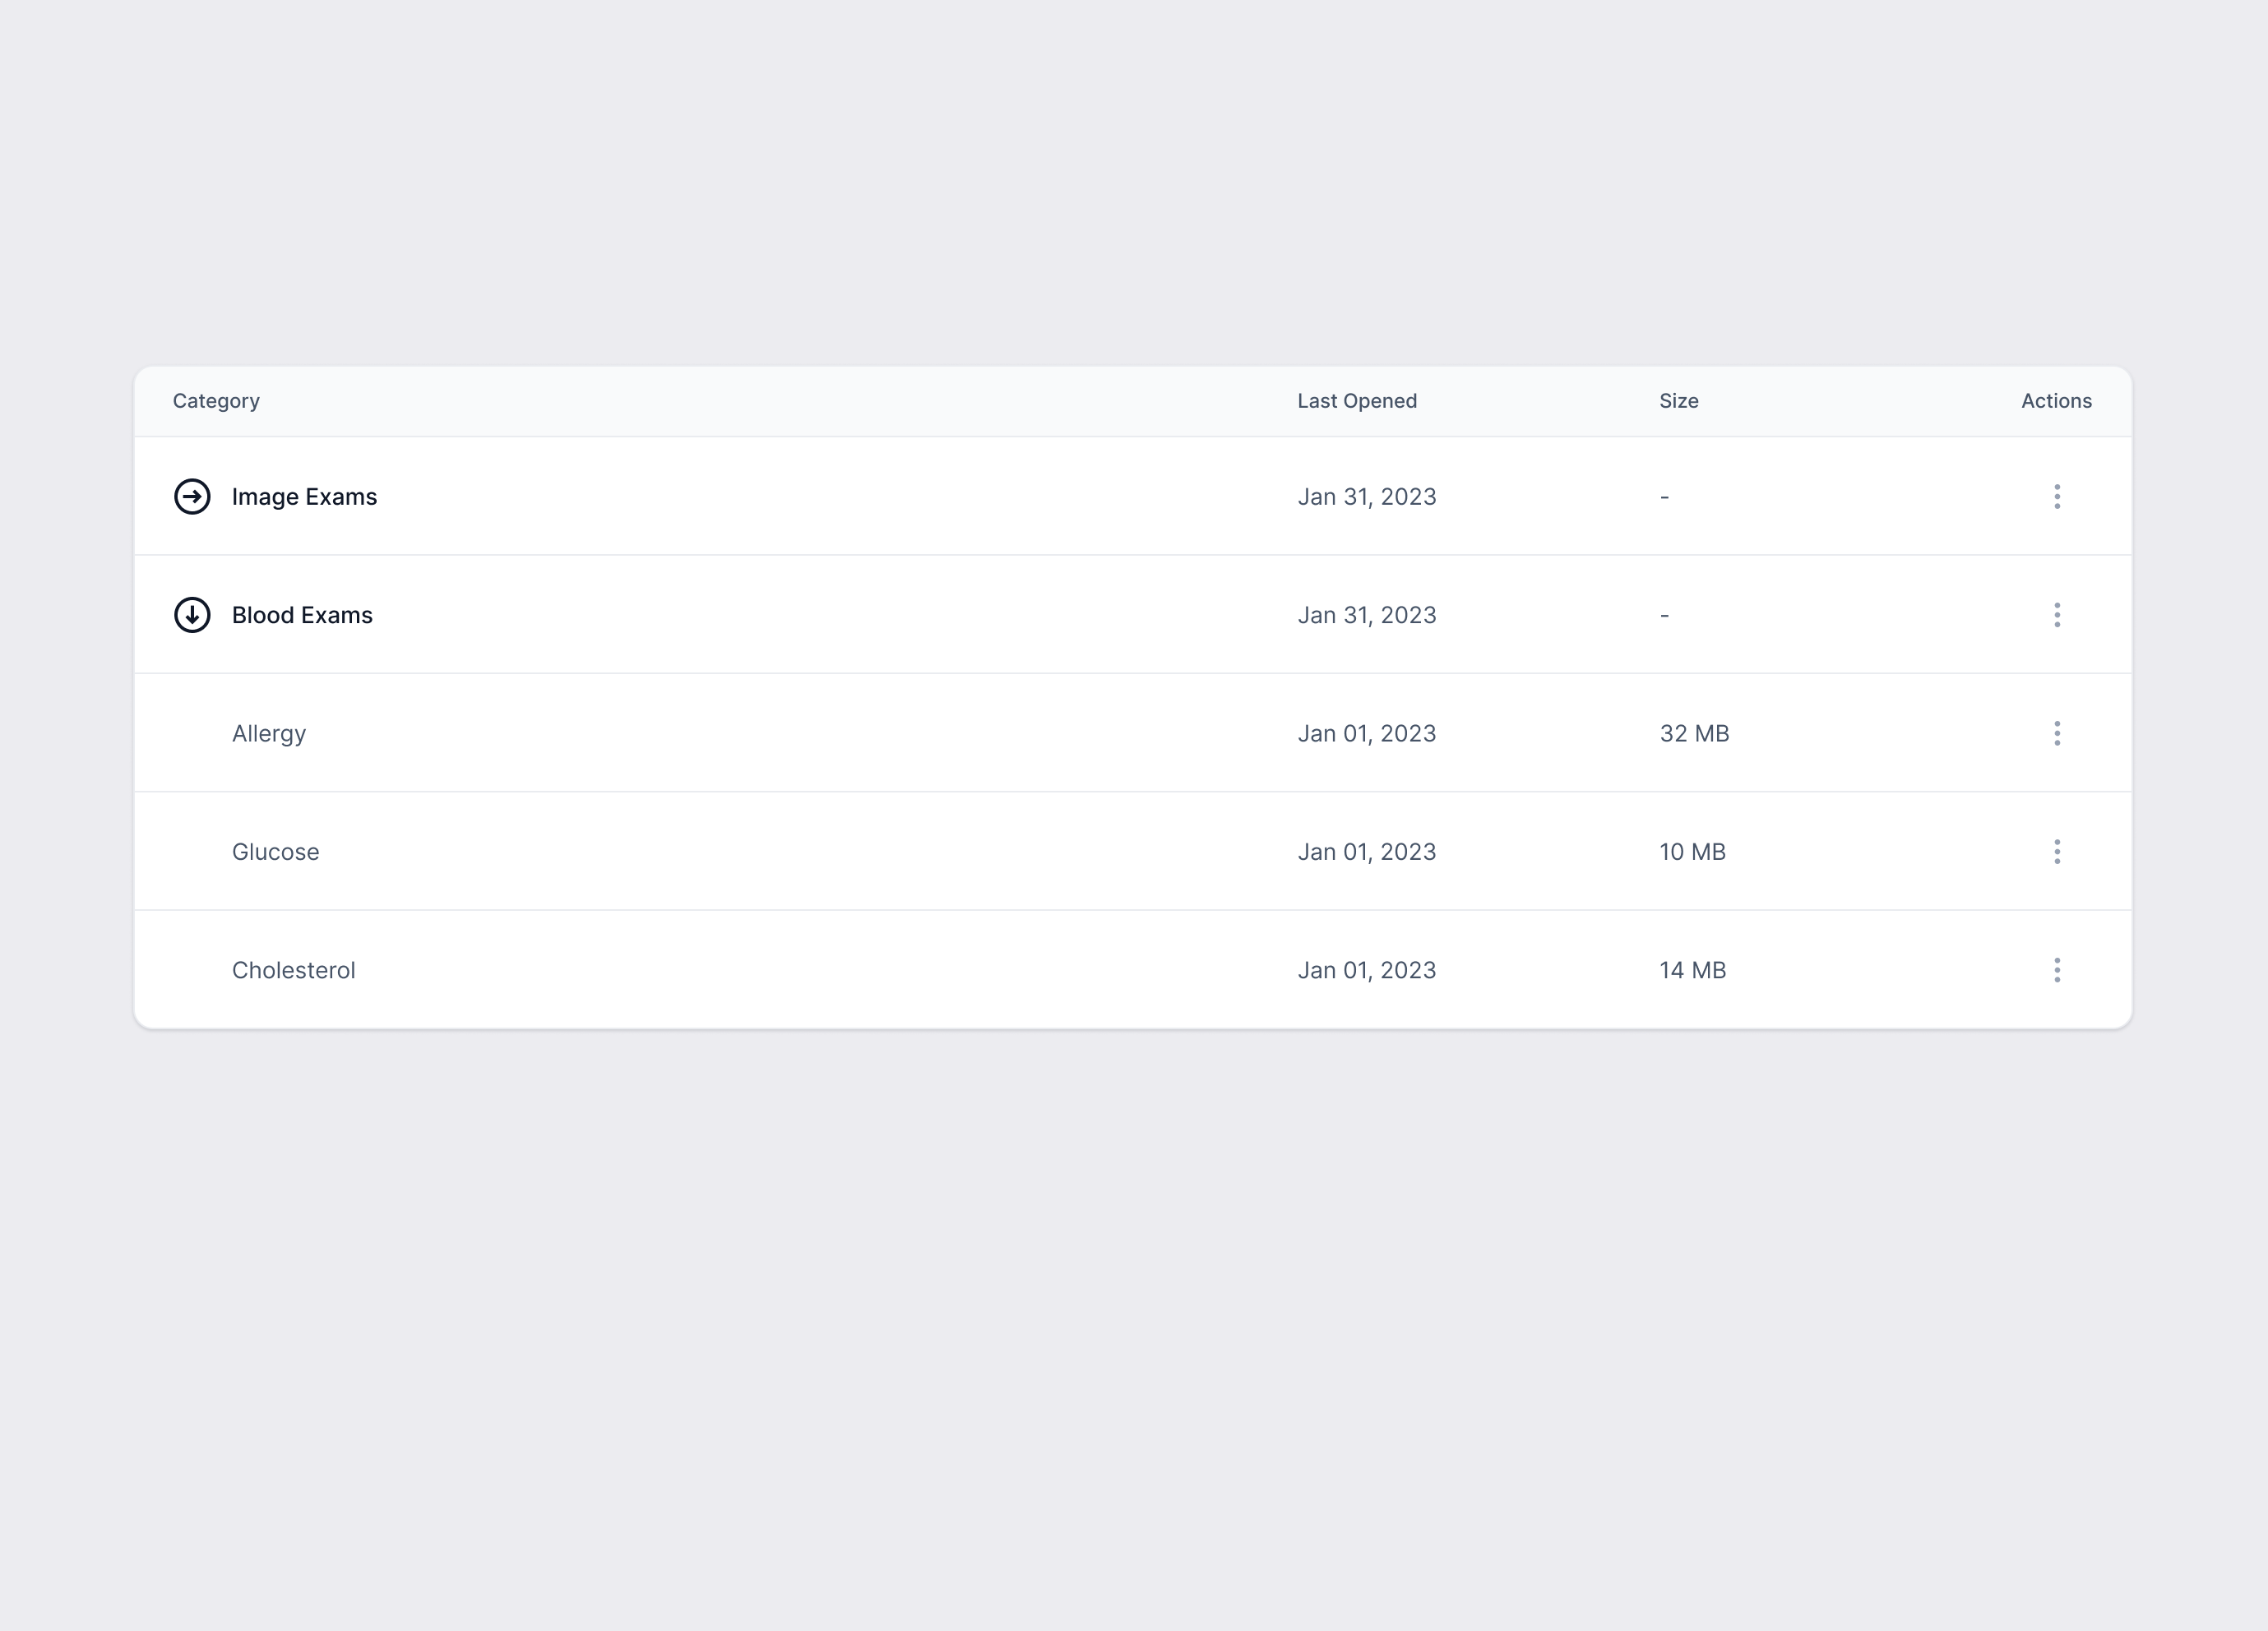
Task: Click the 32 MB size value for Allergy
Action: (x=1694, y=733)
